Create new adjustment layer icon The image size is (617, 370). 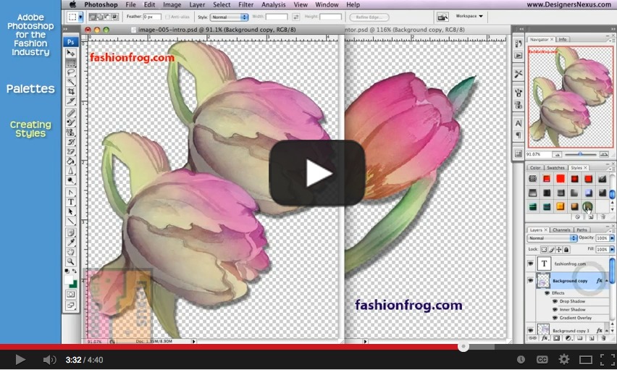pyautogui.click(x=568, y=338)
